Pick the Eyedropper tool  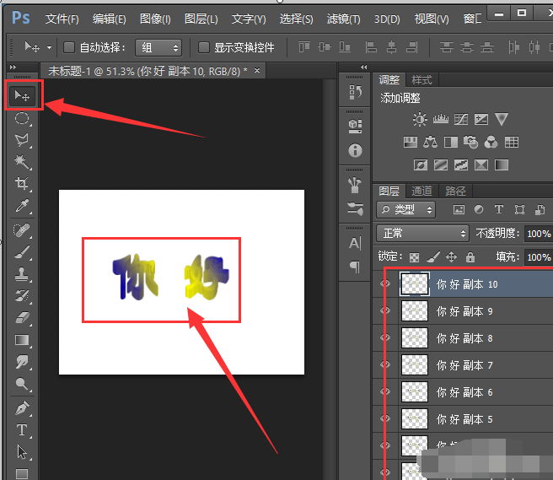[x=23, y=206]
